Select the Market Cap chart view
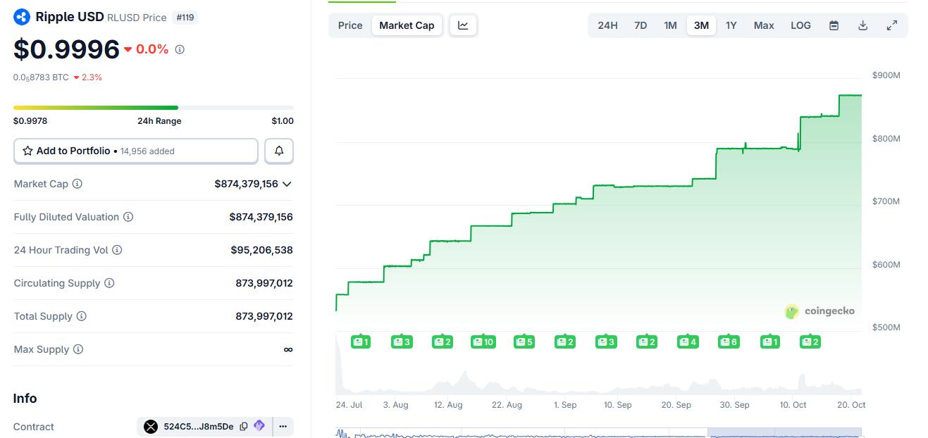This screenshot has width=928, height=438. point(407,25)
